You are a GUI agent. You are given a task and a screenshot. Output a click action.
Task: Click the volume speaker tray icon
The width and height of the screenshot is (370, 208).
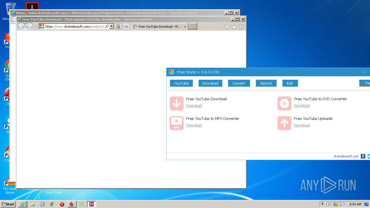[329, 204]
